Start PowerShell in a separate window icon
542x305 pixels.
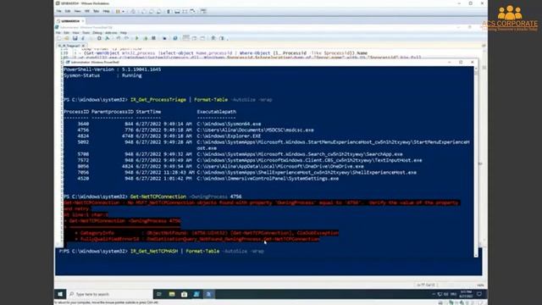[175, 38]
